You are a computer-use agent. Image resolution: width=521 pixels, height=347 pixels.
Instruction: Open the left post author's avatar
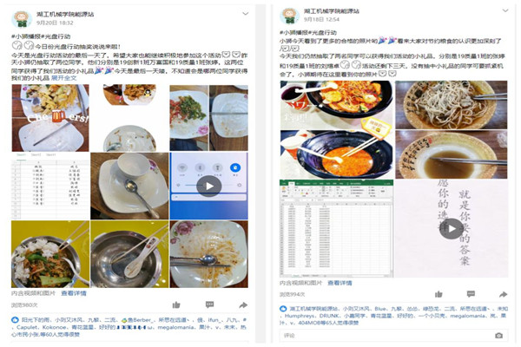pos(22,18)
